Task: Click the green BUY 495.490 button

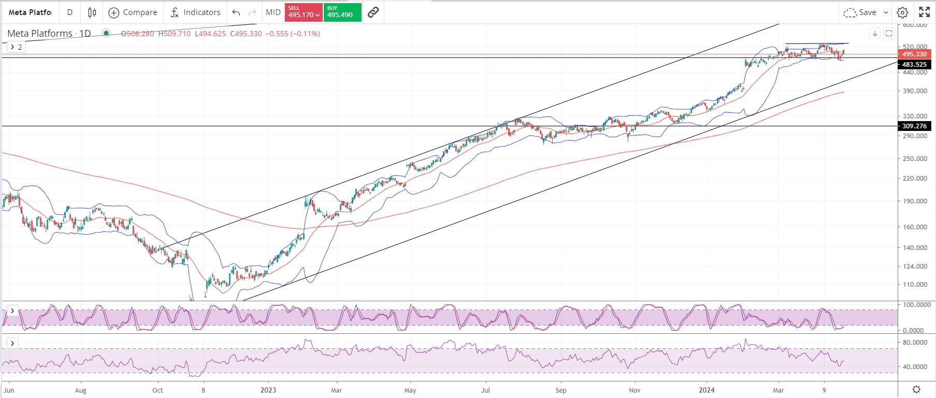Action: click(342, 12)
